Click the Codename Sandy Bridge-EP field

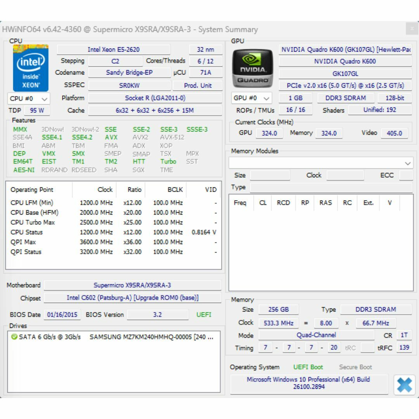click(x=129, y=73)
